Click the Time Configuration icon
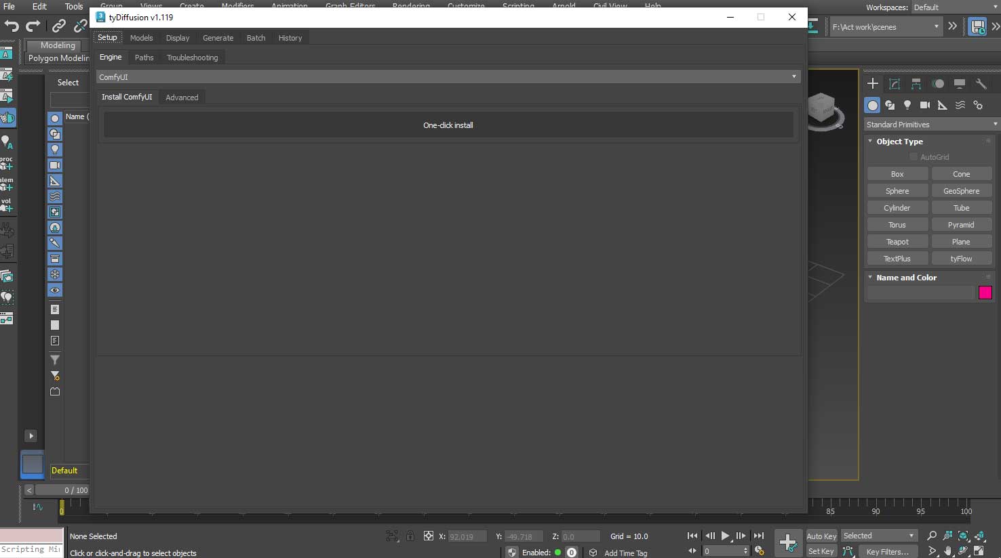Viewport: 1001px width, 558px height. 760,551
